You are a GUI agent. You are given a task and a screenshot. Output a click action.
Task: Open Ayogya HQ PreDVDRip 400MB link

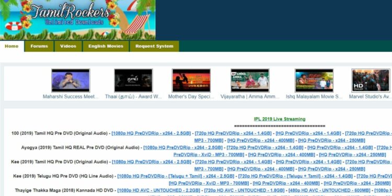coord(282,155)
